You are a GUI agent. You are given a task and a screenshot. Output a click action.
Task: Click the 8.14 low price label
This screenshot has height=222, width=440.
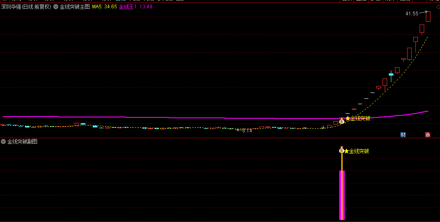[x=247, y=131]
